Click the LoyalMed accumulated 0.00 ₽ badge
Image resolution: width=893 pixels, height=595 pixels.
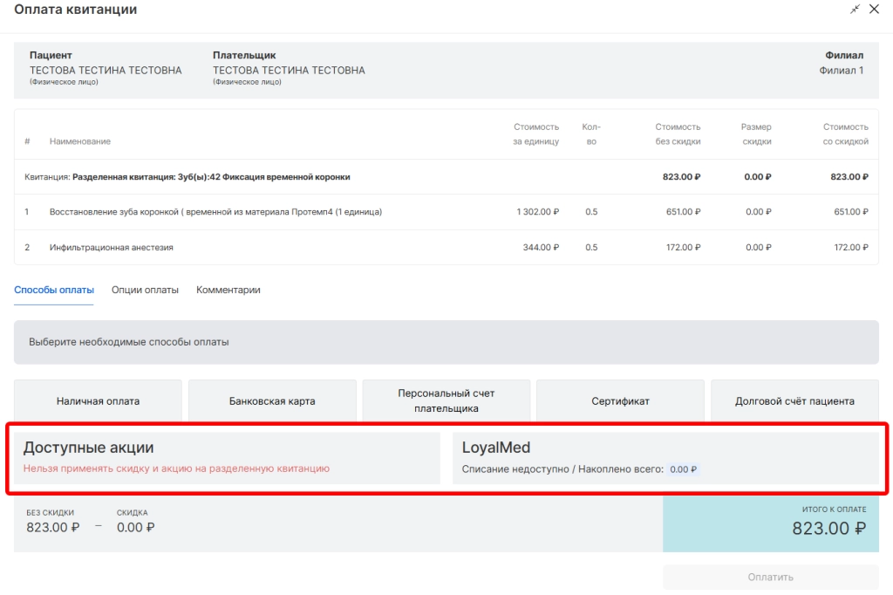tap(684, 469)
